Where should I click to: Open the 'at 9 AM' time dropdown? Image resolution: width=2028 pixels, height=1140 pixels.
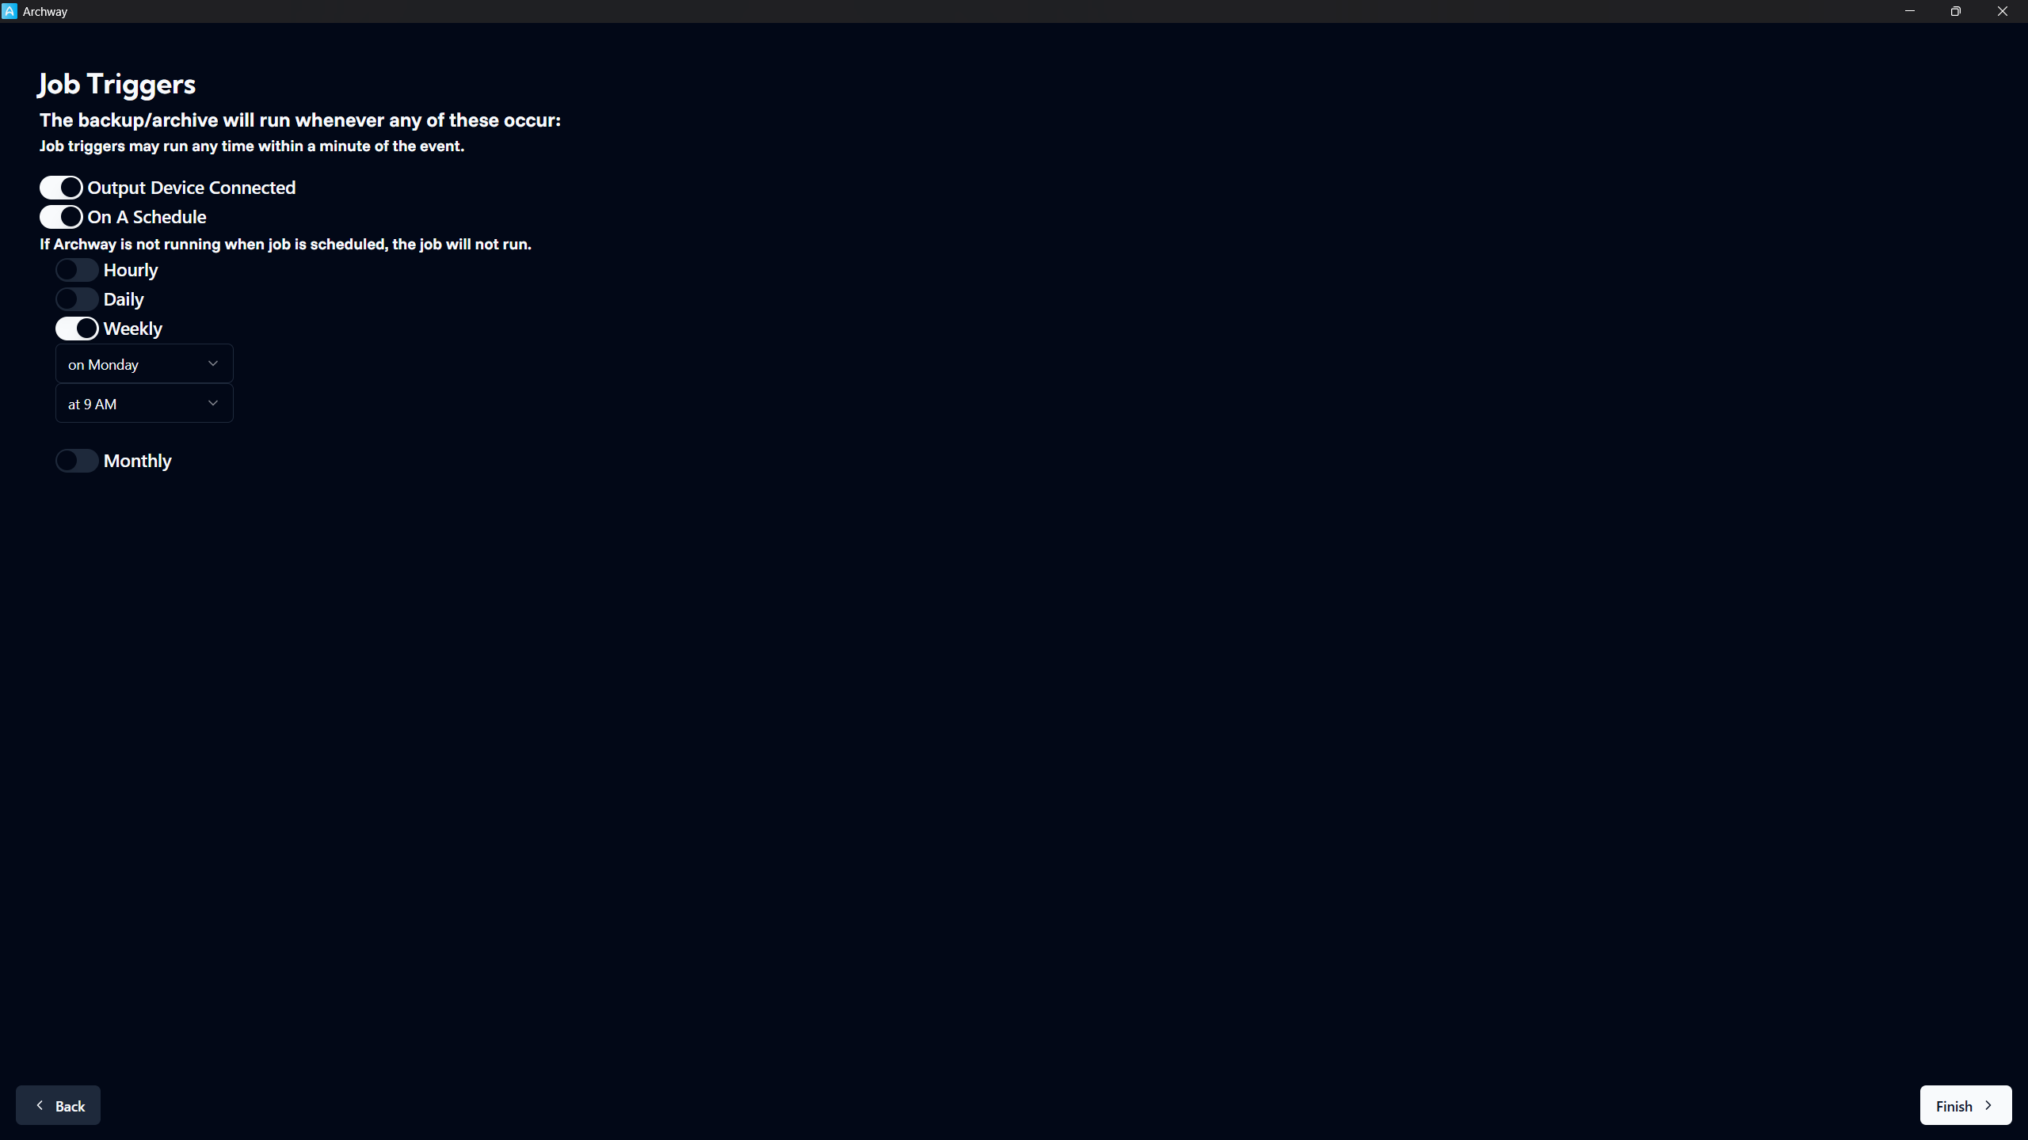(x=144, y=404)
